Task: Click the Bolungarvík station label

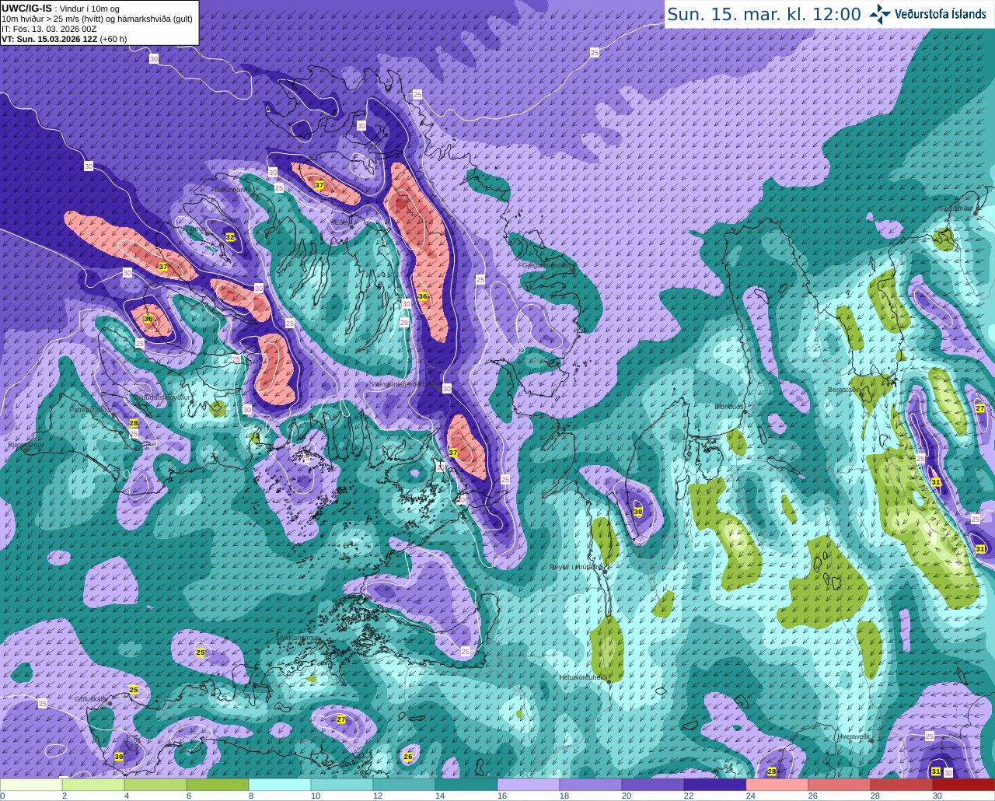Action: coord(232,190)
